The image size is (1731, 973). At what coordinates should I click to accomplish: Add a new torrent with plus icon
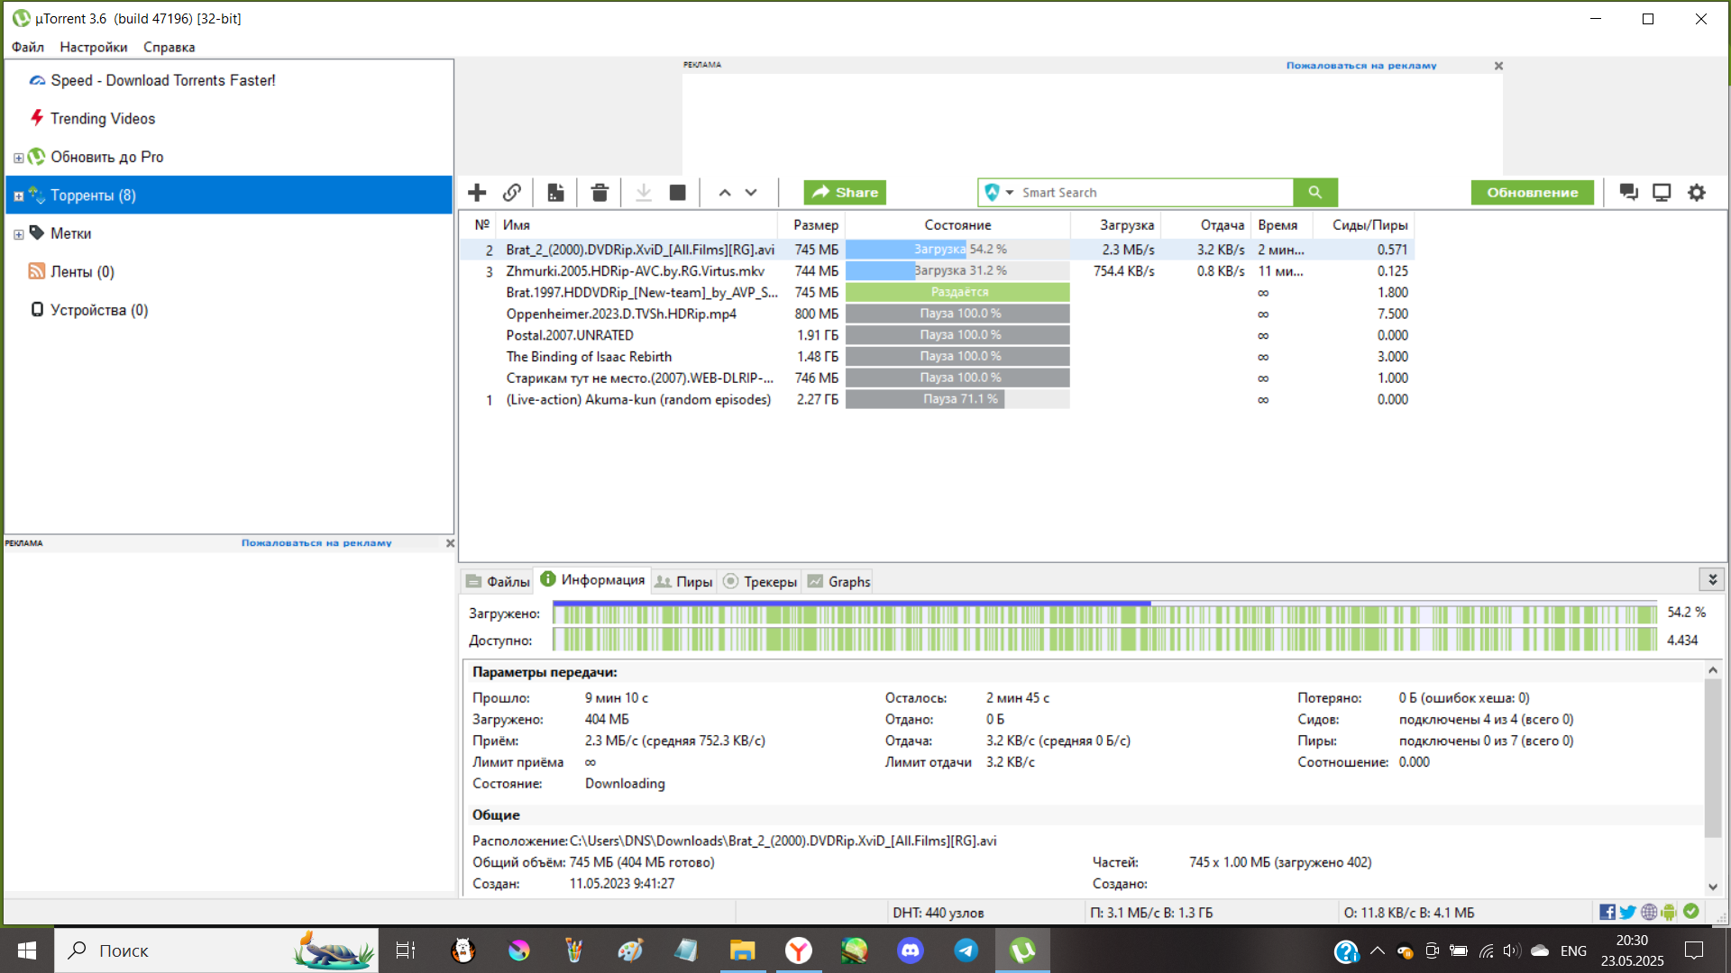[477, 192]
